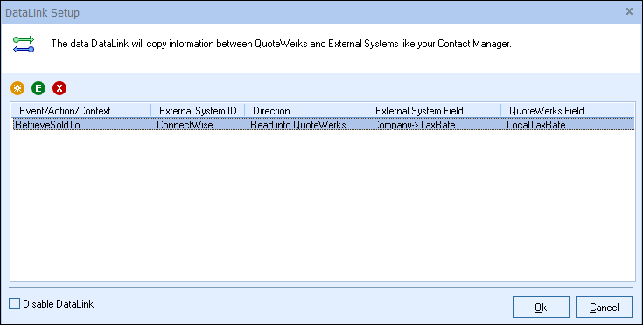Confirm with the Ok button
Screen dimensions: 643x325
[x=541, y=307]
